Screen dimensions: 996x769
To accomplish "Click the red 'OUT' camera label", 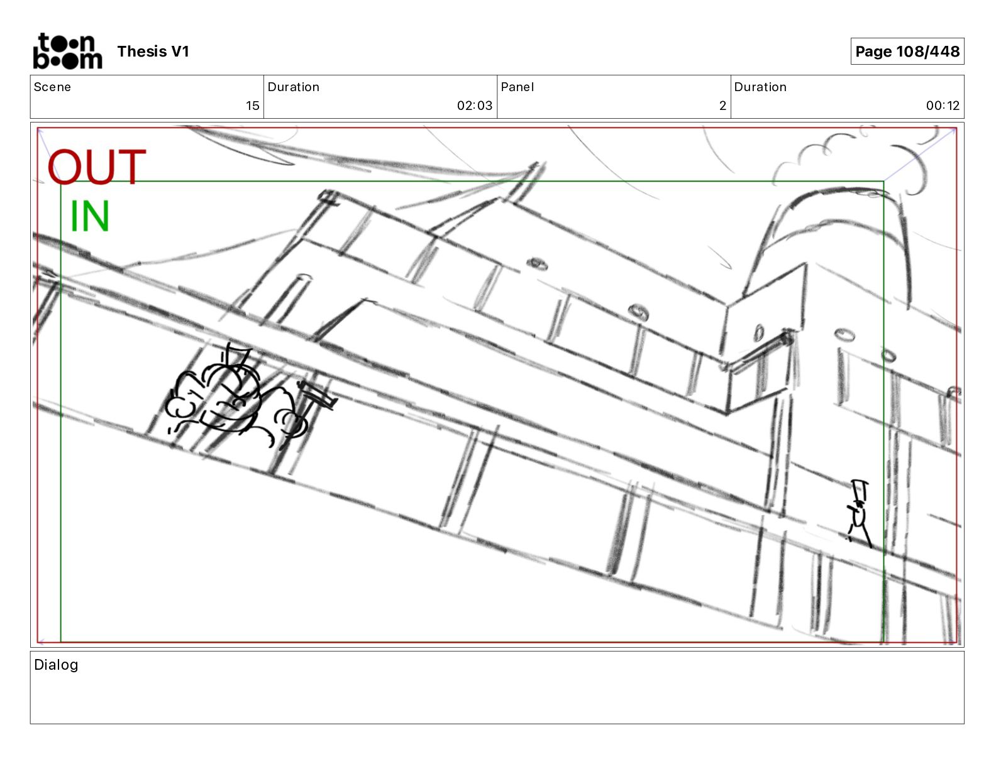I will click(97, 166).
